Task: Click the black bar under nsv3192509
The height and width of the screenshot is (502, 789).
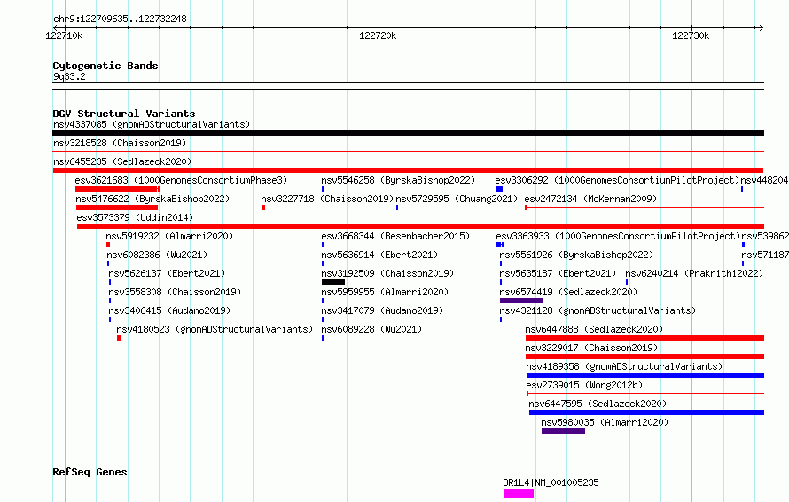Action: tap(333, 282)
